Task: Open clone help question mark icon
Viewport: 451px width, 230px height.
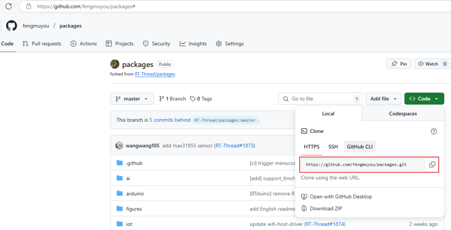Action: (434, 132)
